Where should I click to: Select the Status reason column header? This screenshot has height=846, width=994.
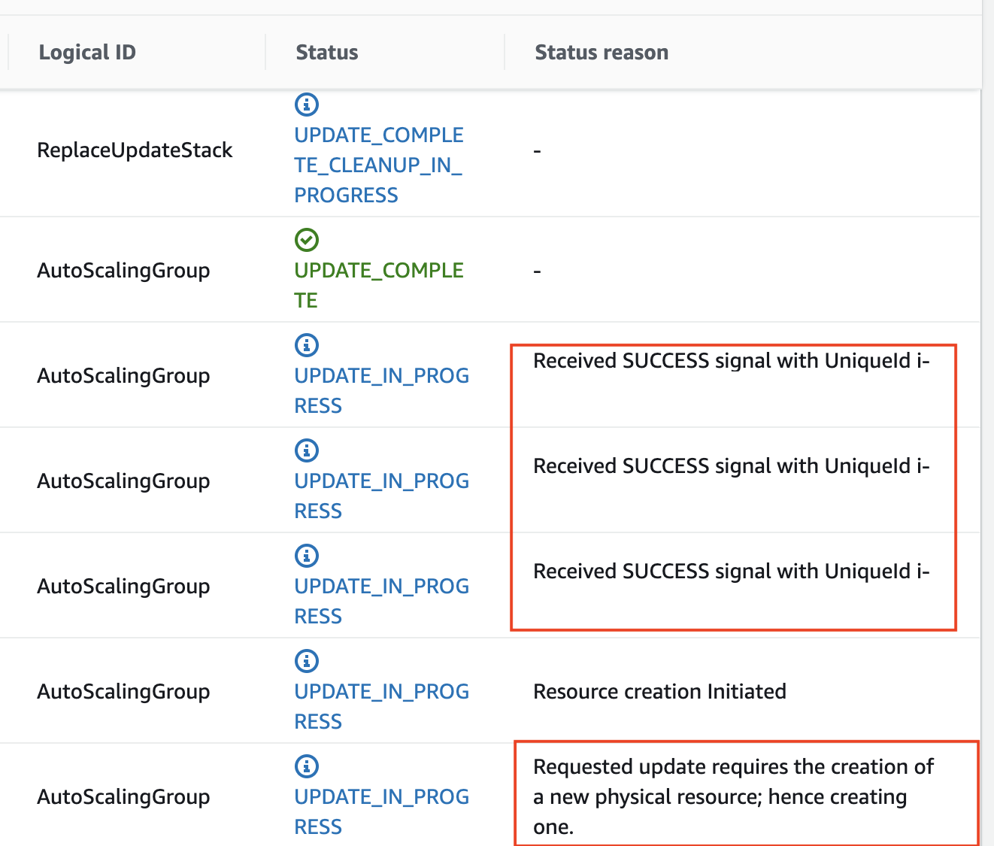(602, 52)
